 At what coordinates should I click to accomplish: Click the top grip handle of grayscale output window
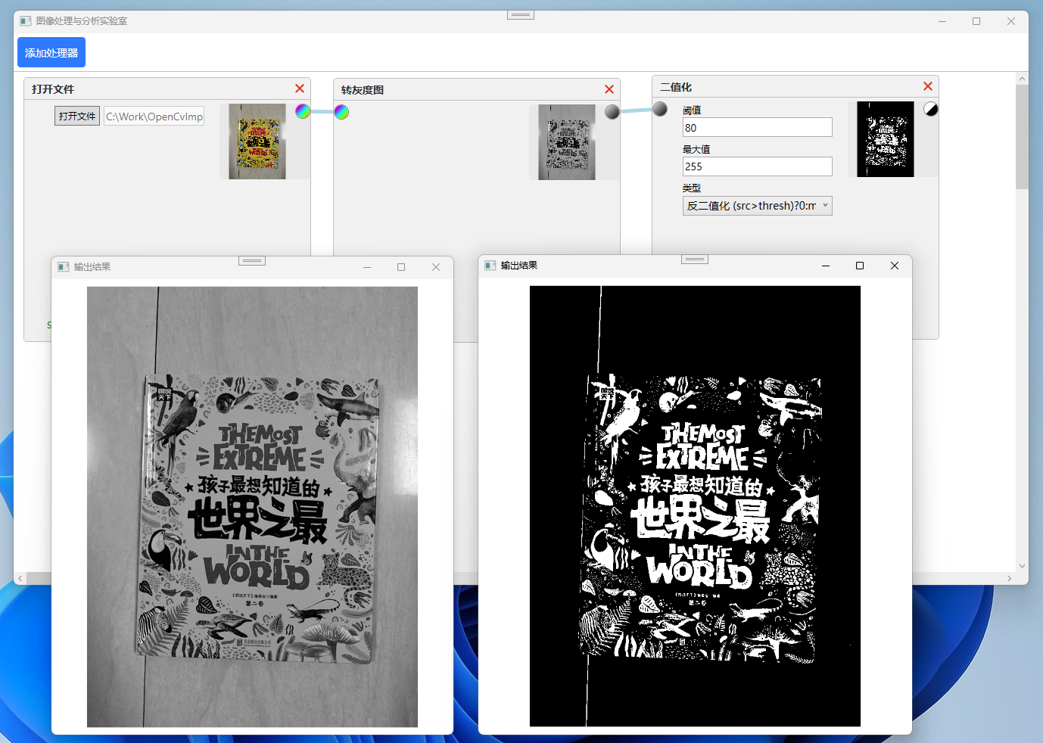click(252, 260)
